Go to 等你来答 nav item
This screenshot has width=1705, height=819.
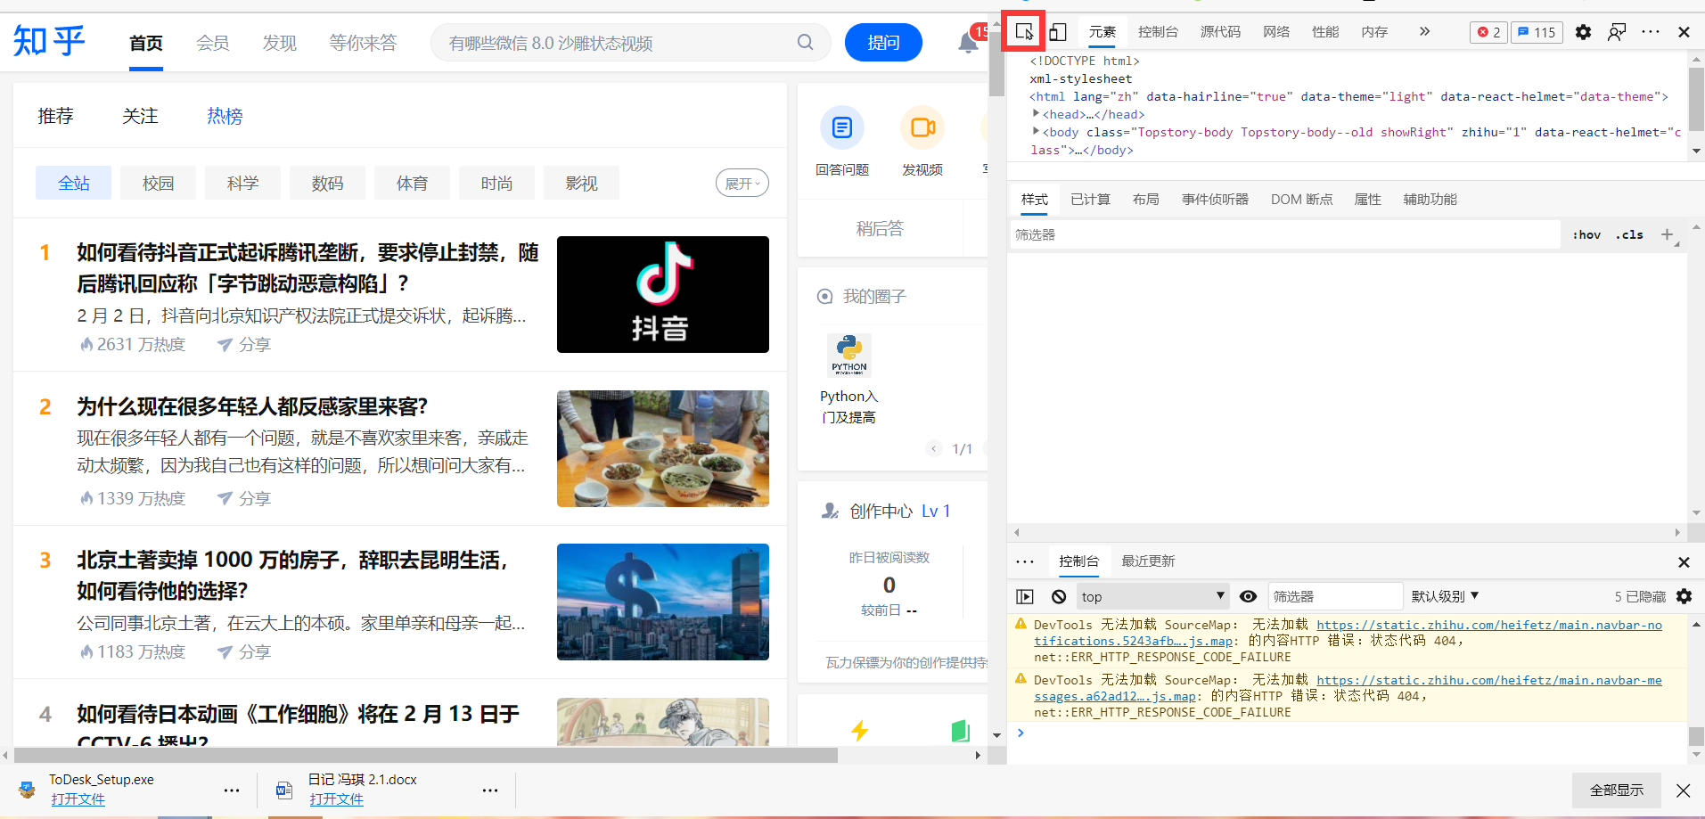(363, 43)
